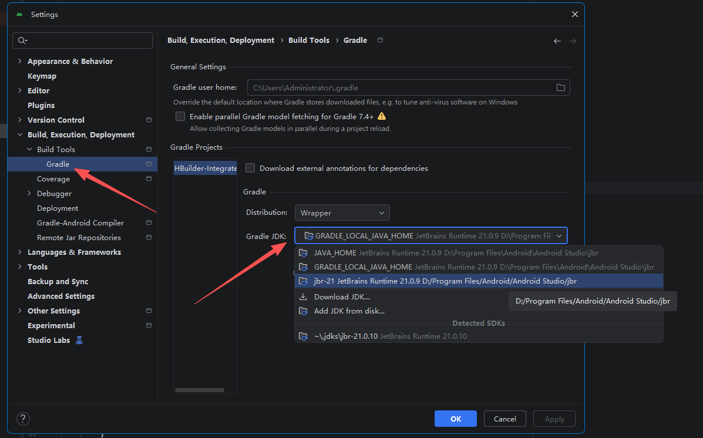Select HBuilder-Integrate project in the list
Screen dimensions: 703x438
point(206,168)
